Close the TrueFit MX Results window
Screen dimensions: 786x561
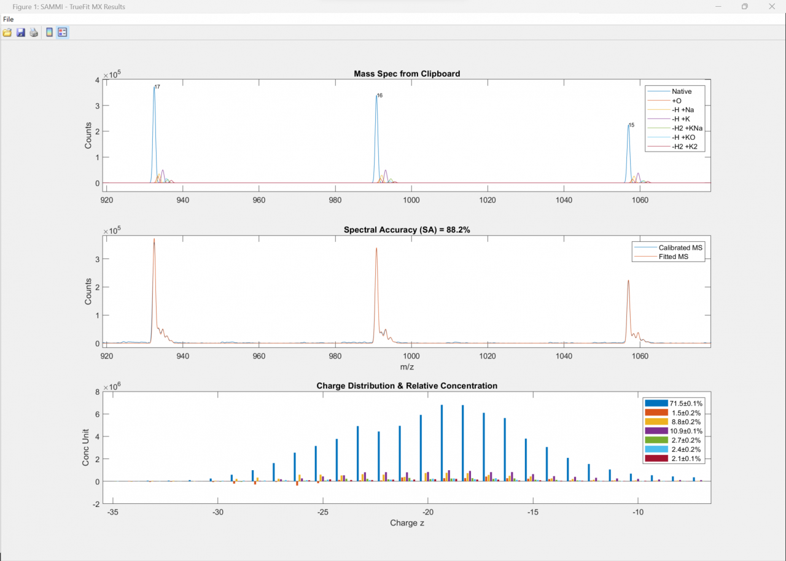coord(771,6)
